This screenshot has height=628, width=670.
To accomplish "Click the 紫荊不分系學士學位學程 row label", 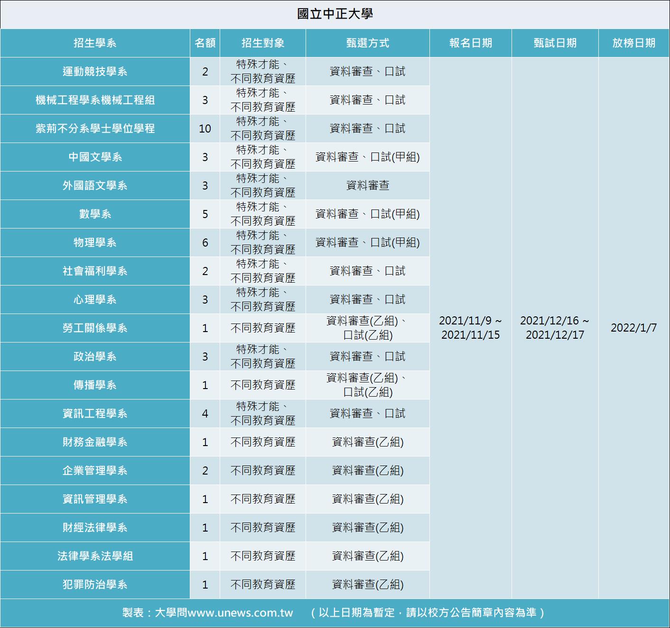I will click(x=95, y=129).
